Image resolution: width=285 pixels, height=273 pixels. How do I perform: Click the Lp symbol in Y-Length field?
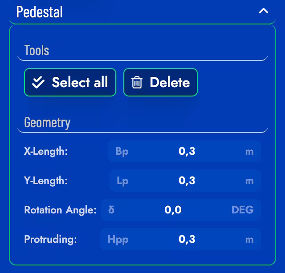click(122, 181)
